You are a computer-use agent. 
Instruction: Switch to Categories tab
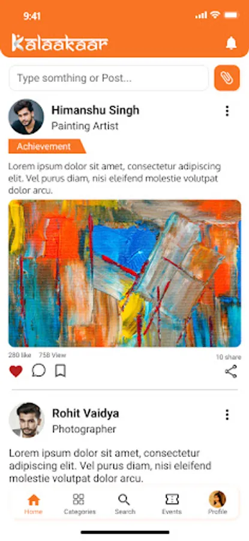pos(80,504)
